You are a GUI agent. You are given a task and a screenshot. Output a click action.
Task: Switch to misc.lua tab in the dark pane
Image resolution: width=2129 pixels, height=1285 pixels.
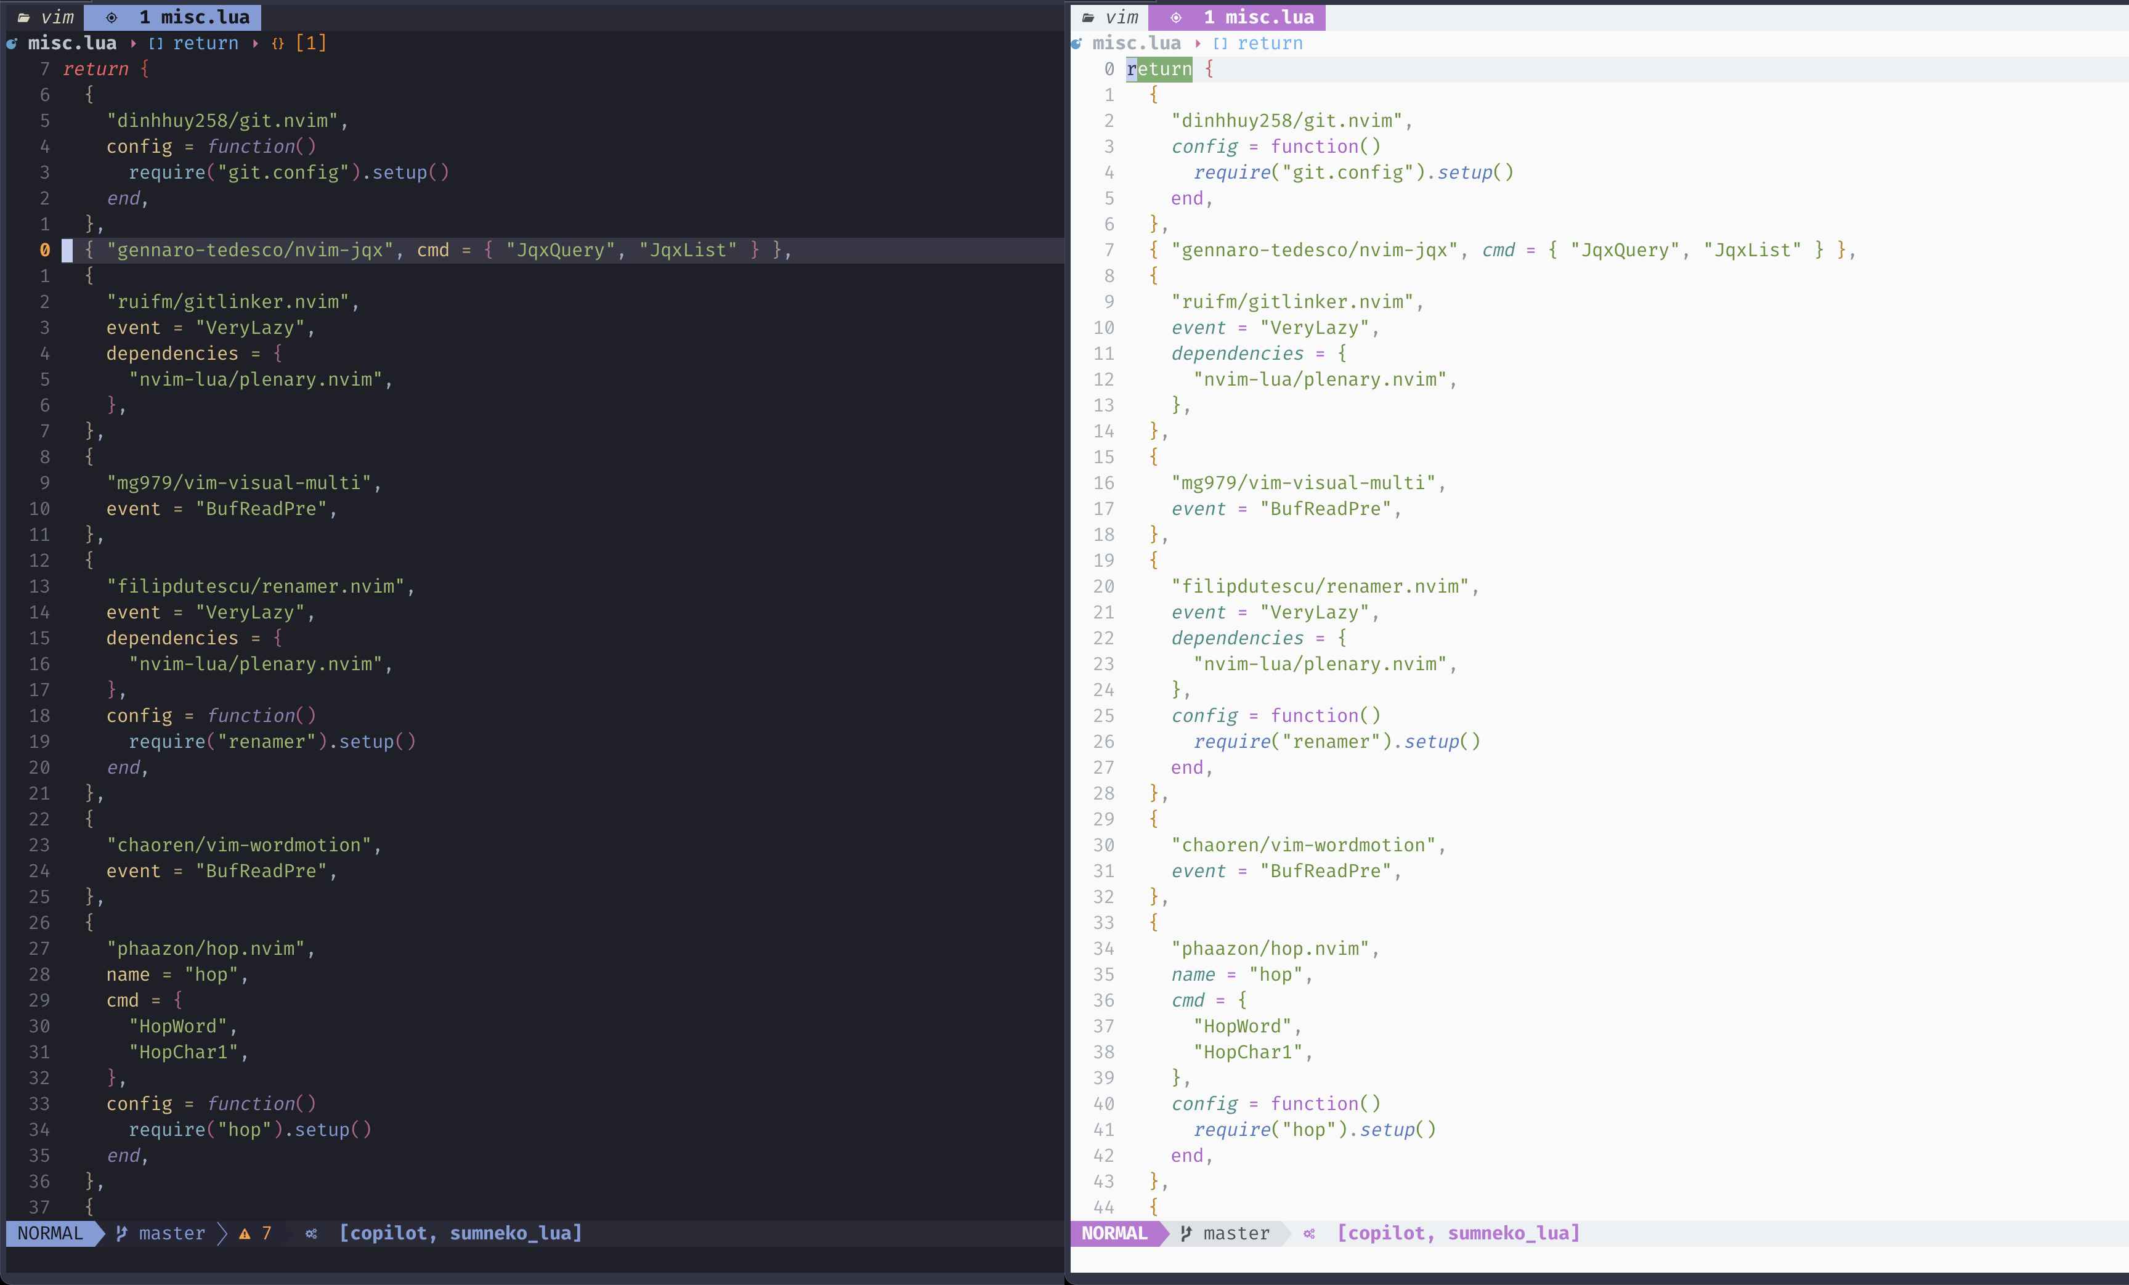pyautogui.click(x=195, y=17)
